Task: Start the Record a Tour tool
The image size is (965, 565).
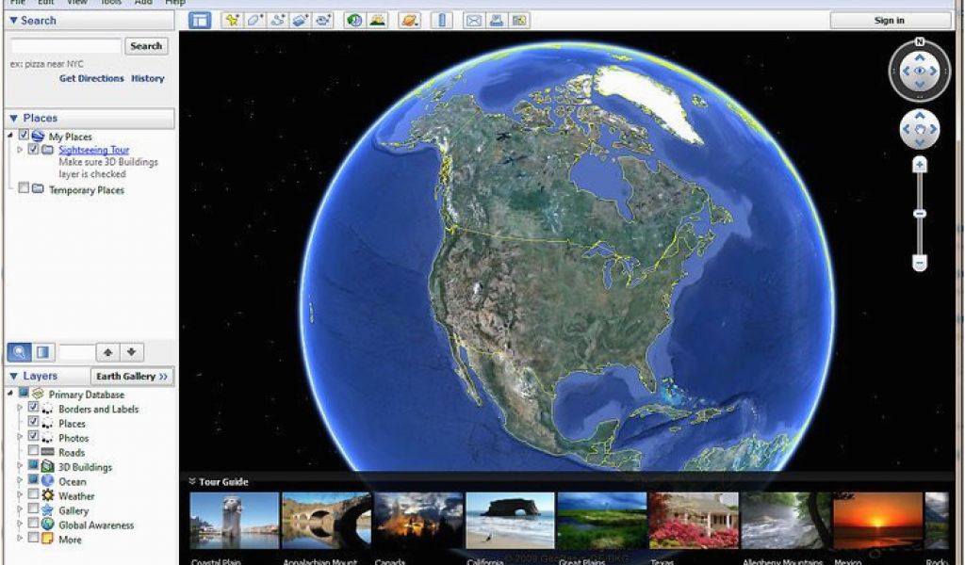Action: [323, 21]
